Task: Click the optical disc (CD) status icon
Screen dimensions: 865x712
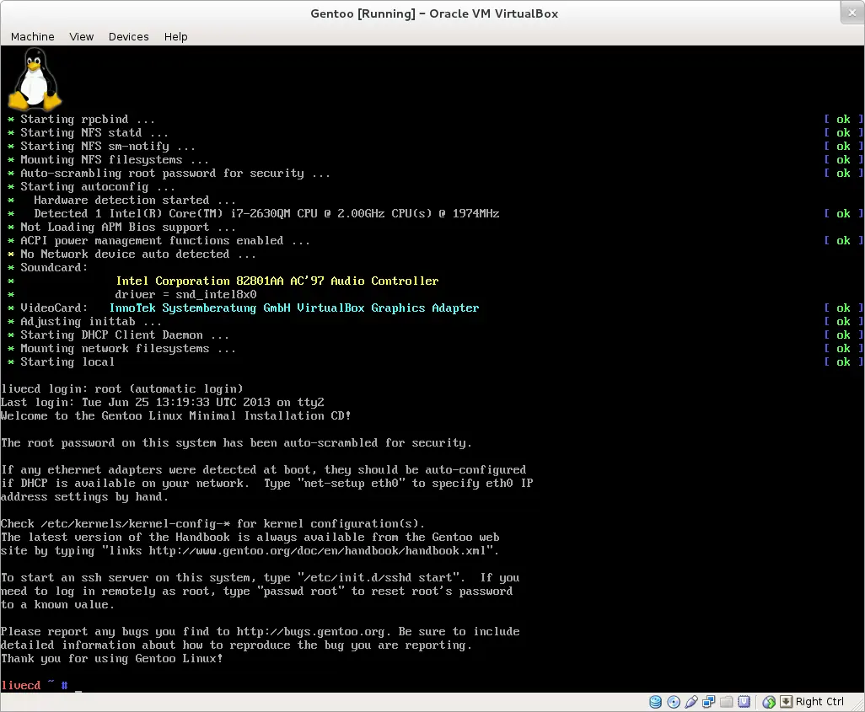Action: [x=674, y=702]
